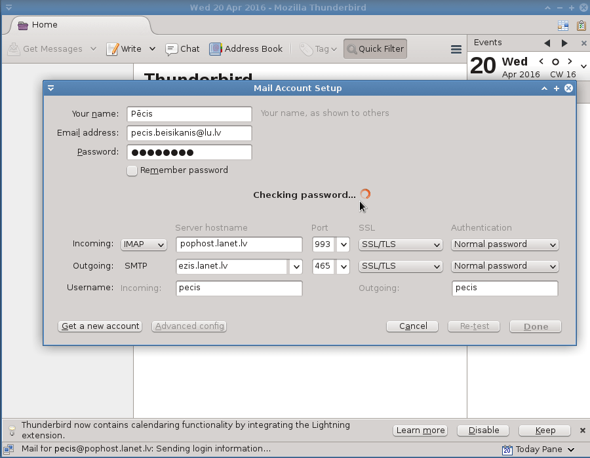Viewport: 590px width, 458px height.
Task: Keep the Lightning extension
Action: point(545,430)
